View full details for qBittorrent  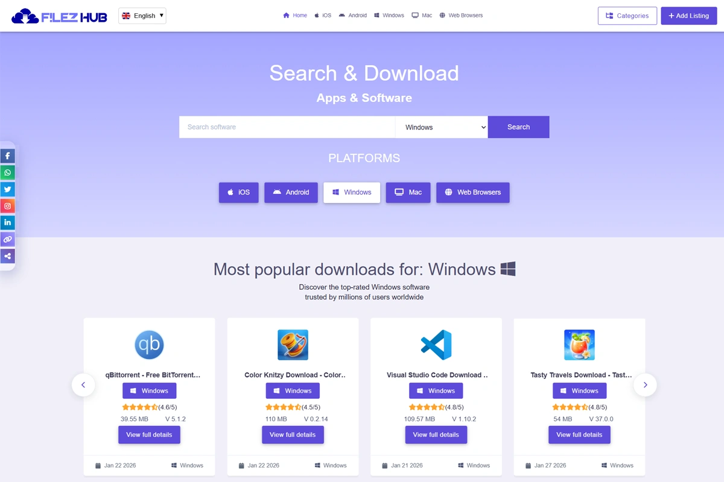(x=149, y=435)
